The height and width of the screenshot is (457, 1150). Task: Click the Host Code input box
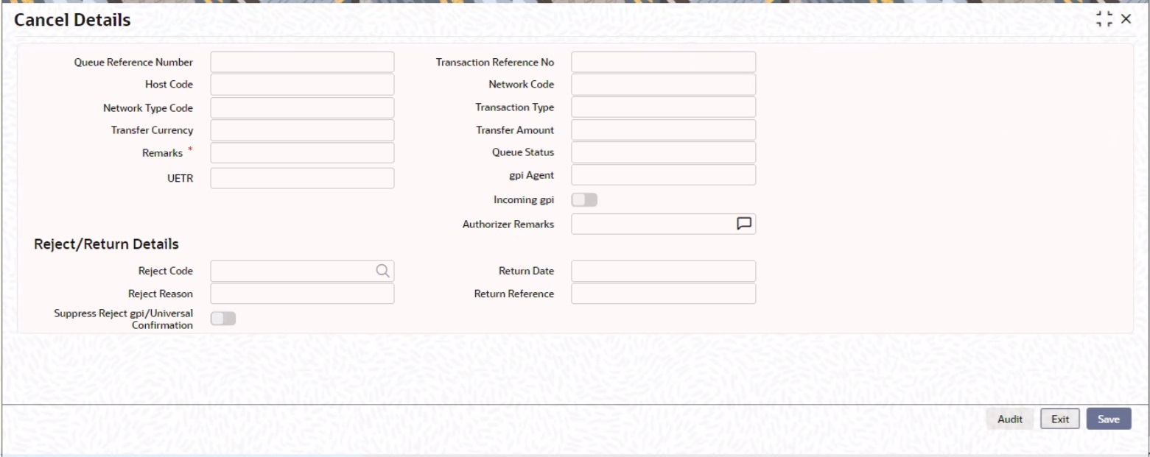coord(302,84)
